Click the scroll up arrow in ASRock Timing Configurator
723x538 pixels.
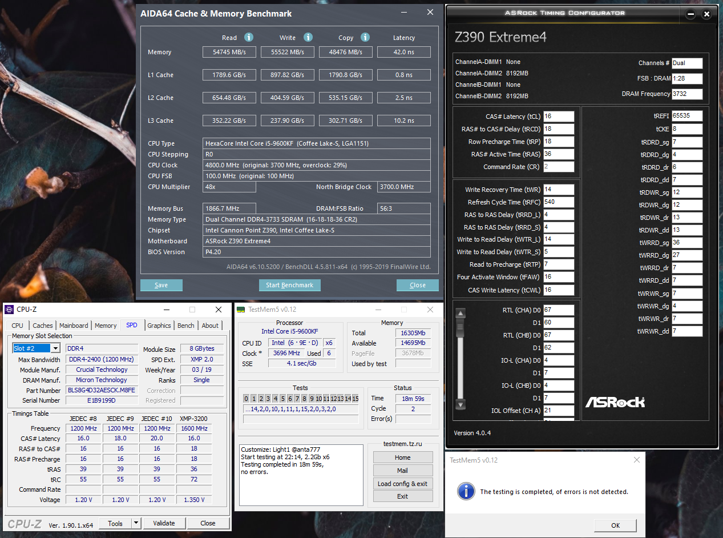461,313
